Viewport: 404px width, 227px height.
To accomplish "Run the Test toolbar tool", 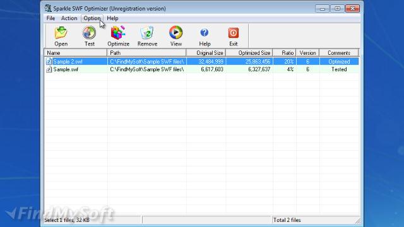I will (x=90, y=36).
